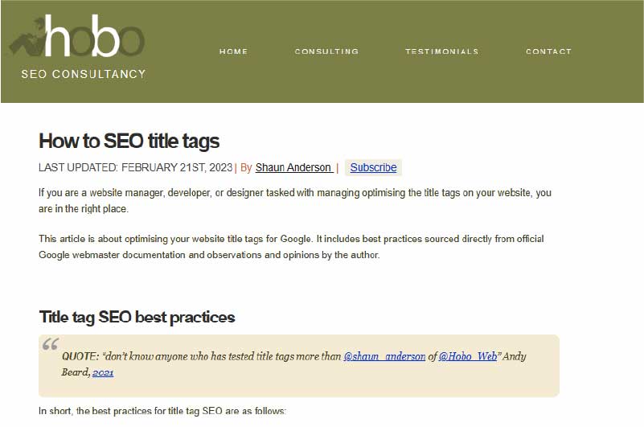Click the paragraph starting 'This article is about'
This screenshot has width=644, height=427.
coord(291,247)
